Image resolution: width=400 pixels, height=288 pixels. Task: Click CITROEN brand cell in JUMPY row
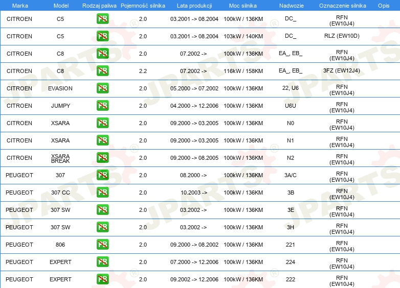[x=19, y=106]
